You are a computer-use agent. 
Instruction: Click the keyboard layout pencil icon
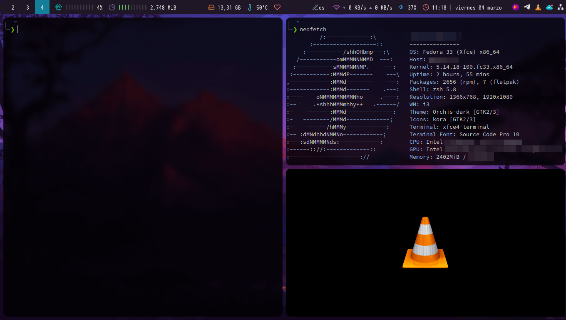click(315, 7)
